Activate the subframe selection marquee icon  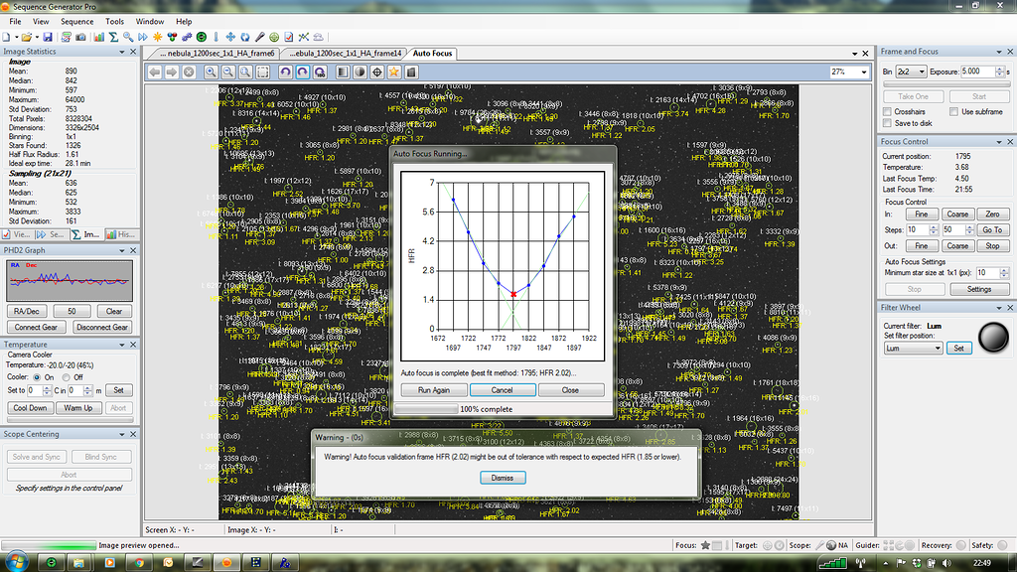(x=263, y=71)
